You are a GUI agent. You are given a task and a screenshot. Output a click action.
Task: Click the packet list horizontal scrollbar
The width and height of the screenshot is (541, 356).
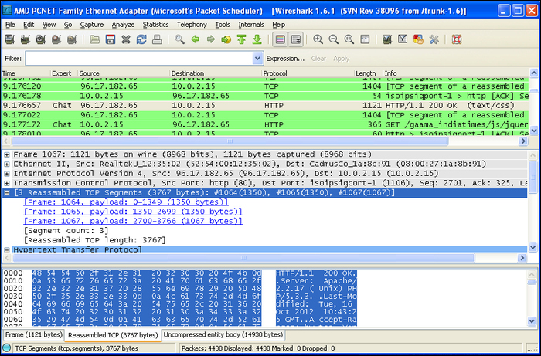click(x=230, y=141)
